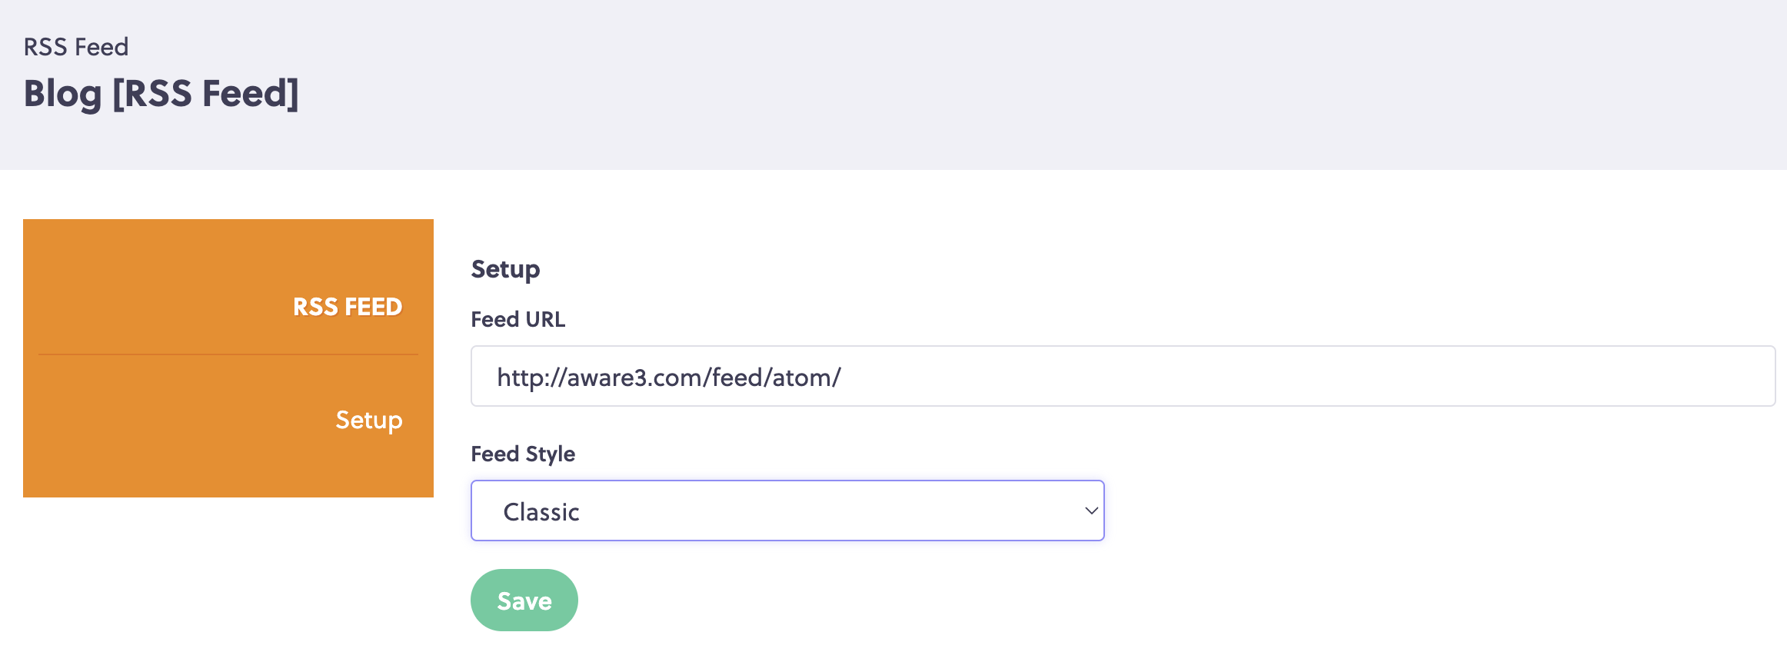This screenshot has width=1787, height=672.
Task: Click the "Save" text on the green button
Action: [x=524, y=601]
